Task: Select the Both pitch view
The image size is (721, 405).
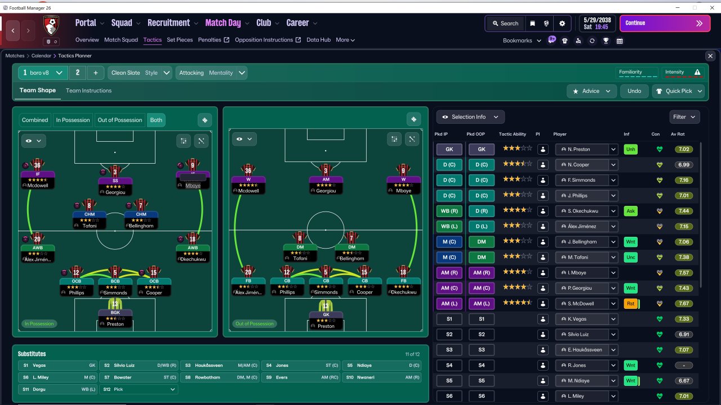Action: click(156, 120)
